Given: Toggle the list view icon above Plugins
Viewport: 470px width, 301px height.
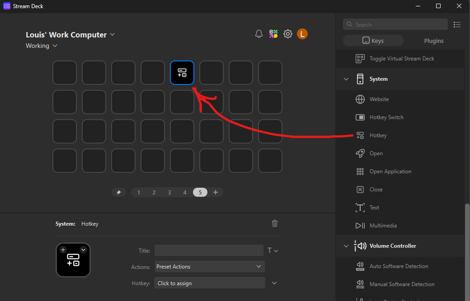Looking at the screenshot, I should [x=457, y=24].
